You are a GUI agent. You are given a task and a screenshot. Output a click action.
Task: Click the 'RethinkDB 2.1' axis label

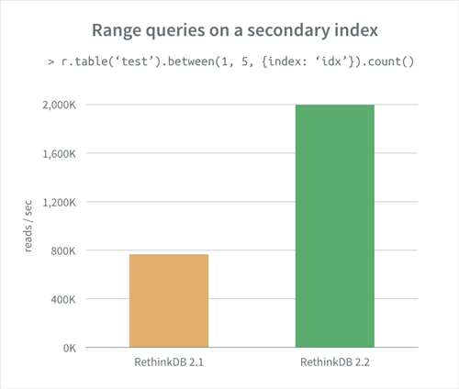(169, 362)
